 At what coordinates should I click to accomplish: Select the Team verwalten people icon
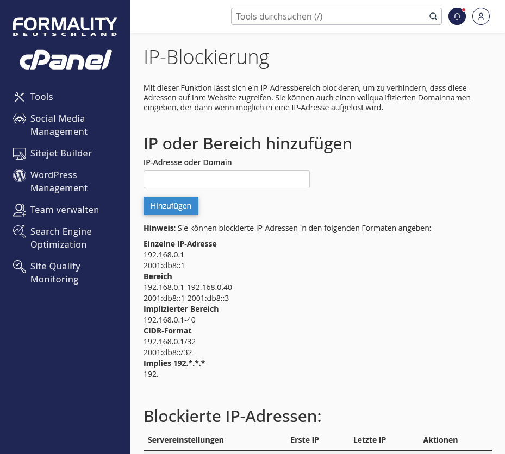pyautogui.click(x=20, y=210)
